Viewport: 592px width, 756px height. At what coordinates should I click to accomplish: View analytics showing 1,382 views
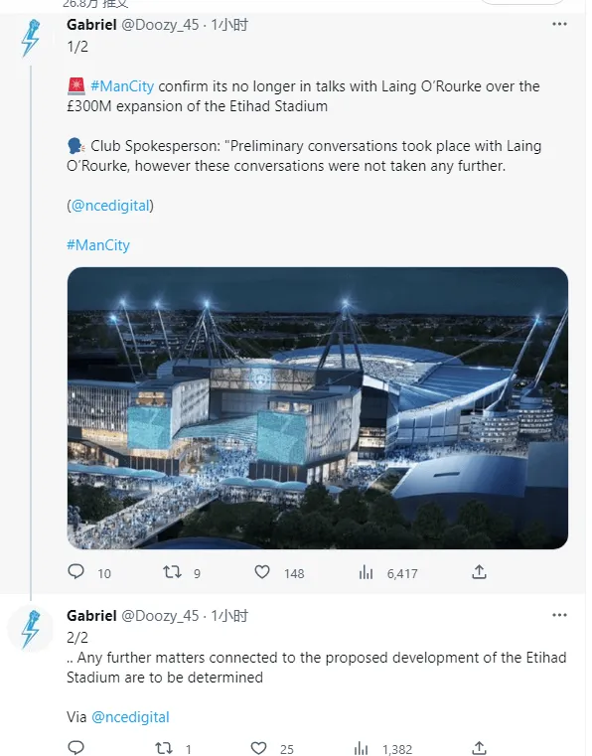click(x=361, y=749)
